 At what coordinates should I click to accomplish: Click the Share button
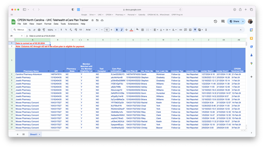pyautogui.click(x=234, y=21)
